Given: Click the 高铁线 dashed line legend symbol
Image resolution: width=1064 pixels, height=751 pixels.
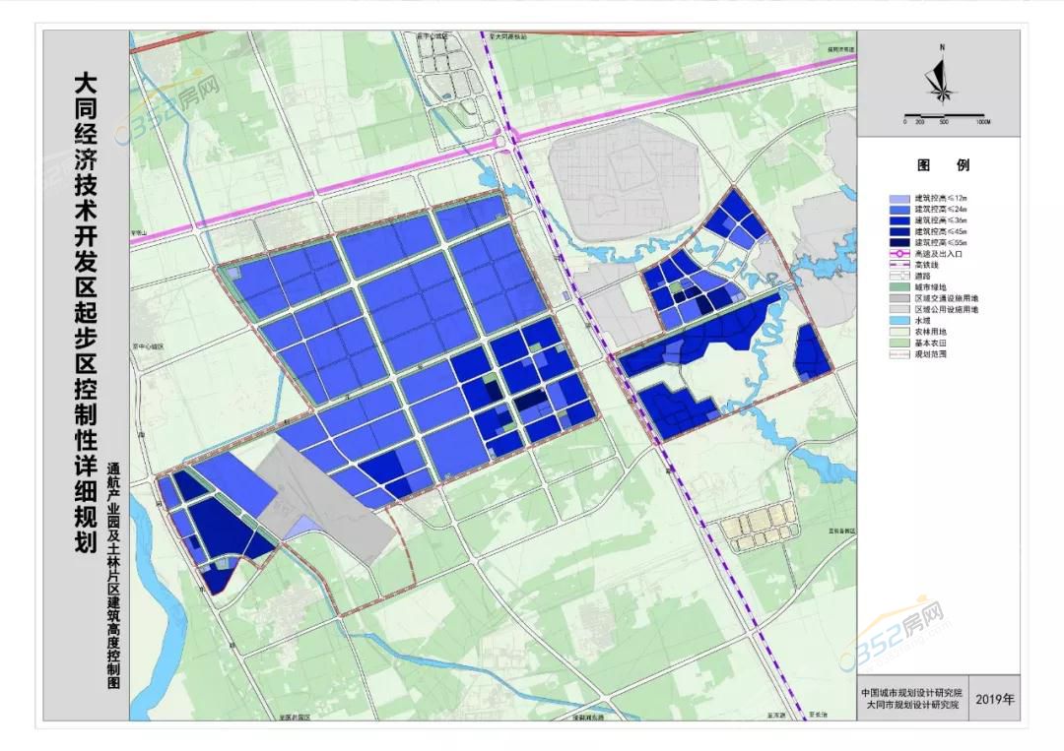Looking at the screenshot, I should 899,265.
